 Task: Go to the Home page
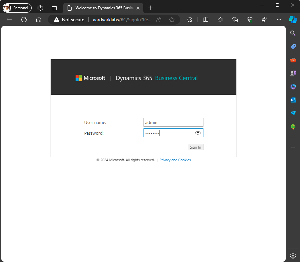[x=39, y=20]
